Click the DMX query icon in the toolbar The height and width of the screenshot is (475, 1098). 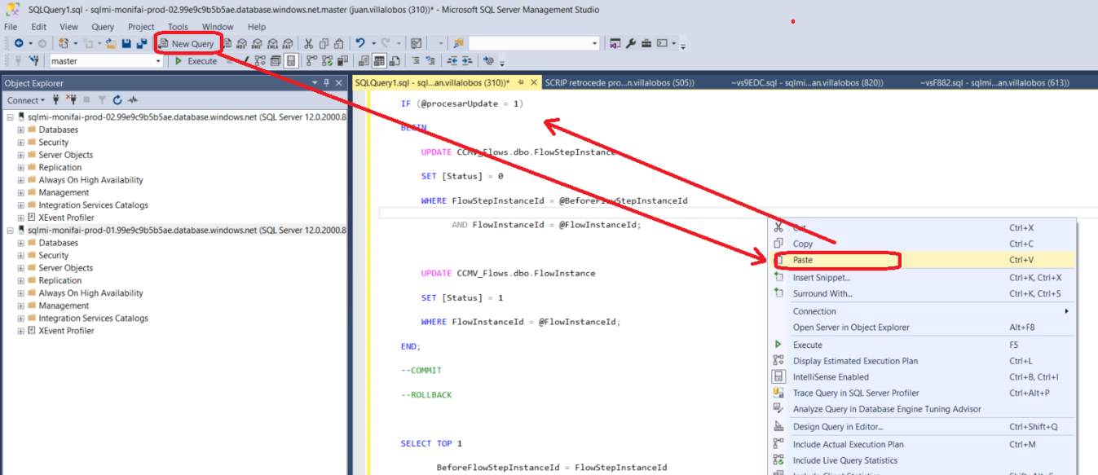coord(257,44)
